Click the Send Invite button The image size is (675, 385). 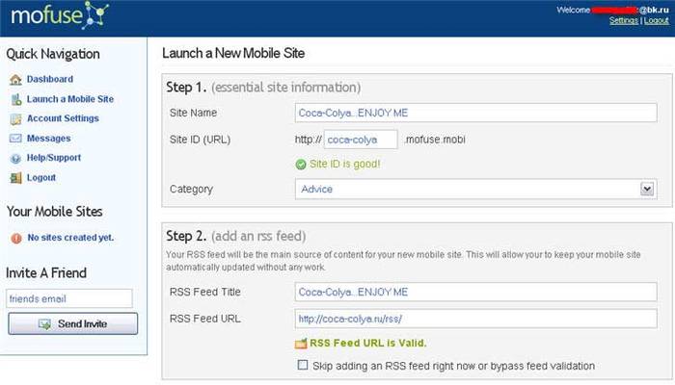pyautogui.click(x=72, y=323)
